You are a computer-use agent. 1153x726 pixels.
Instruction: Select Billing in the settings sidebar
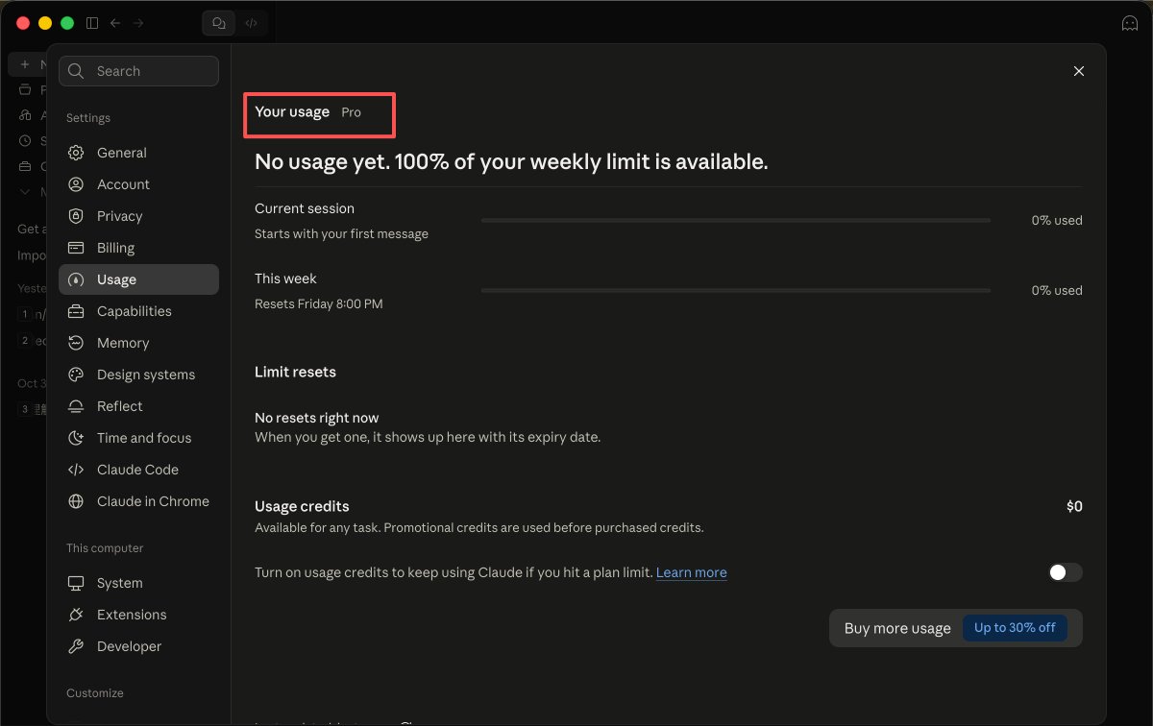coord(138,248)
